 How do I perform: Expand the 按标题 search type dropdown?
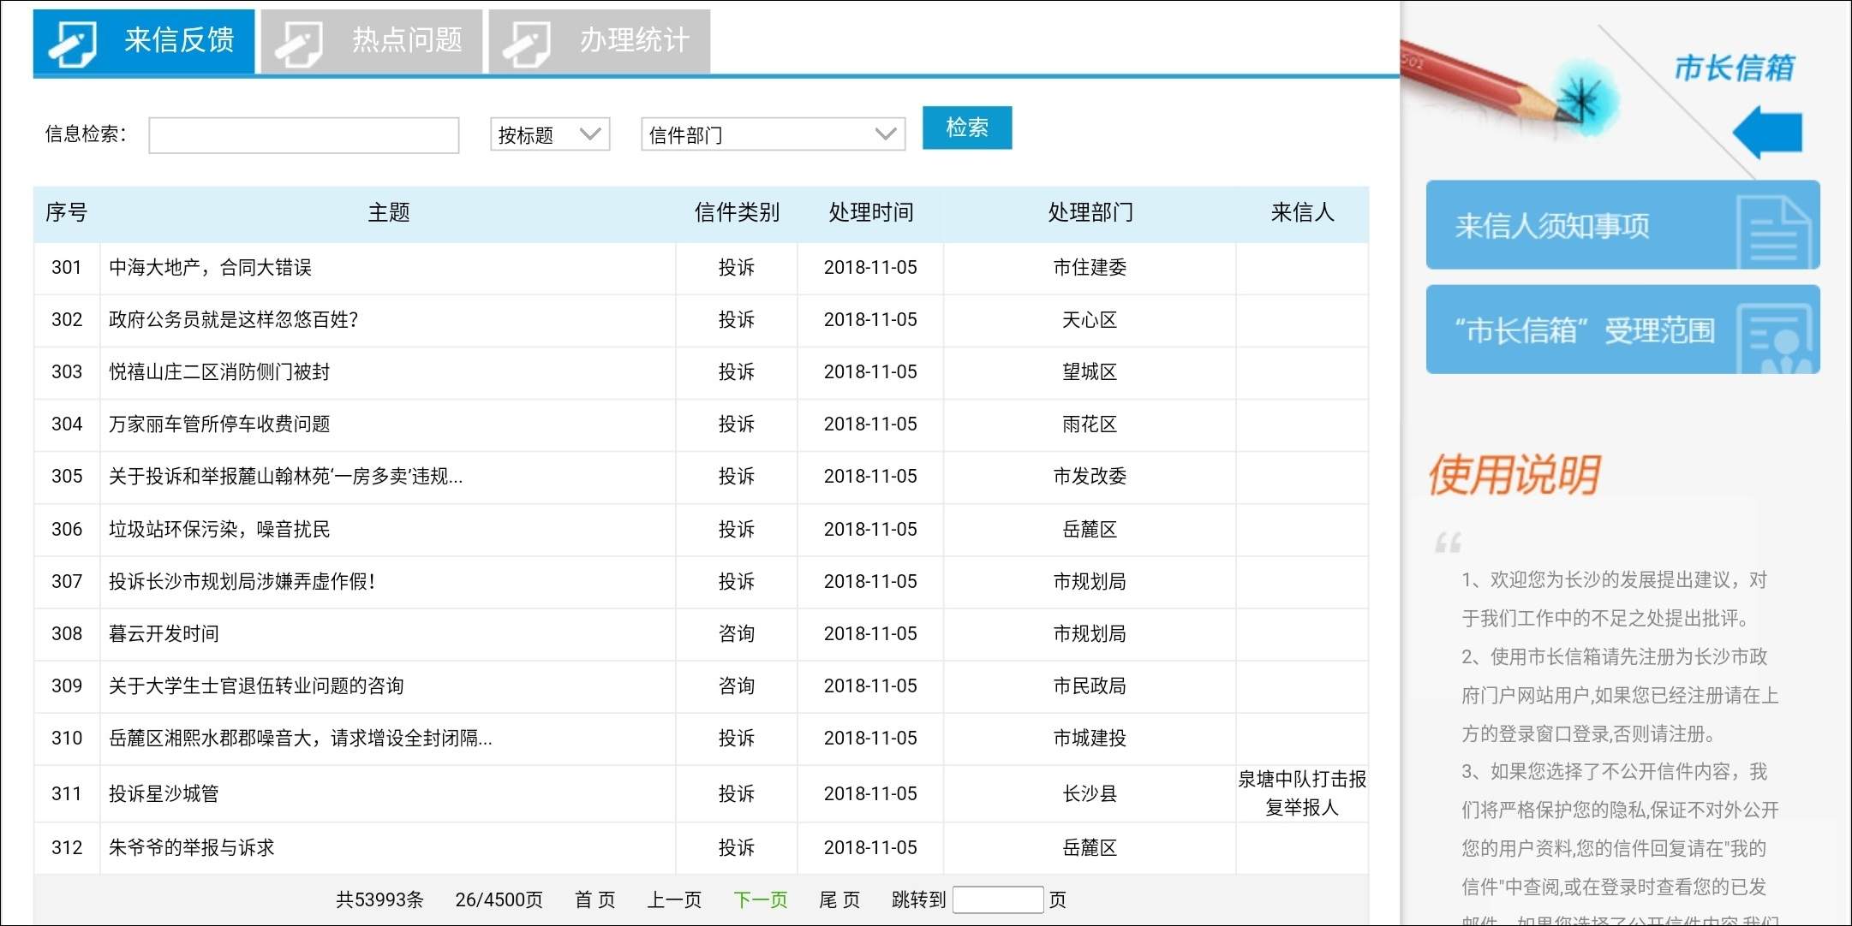(x=549, y=134)
